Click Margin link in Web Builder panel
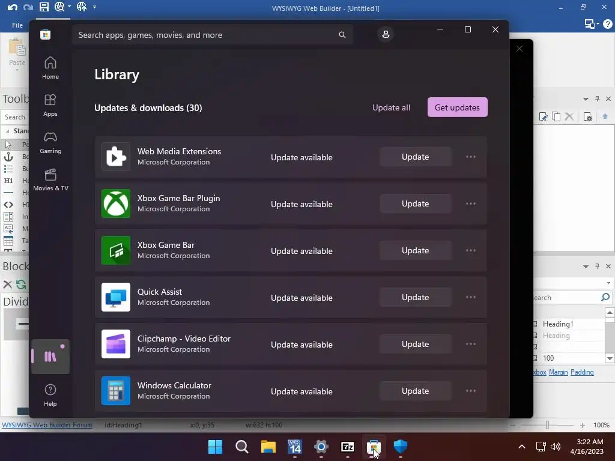 pyautogui.click(x=558, y=372)
